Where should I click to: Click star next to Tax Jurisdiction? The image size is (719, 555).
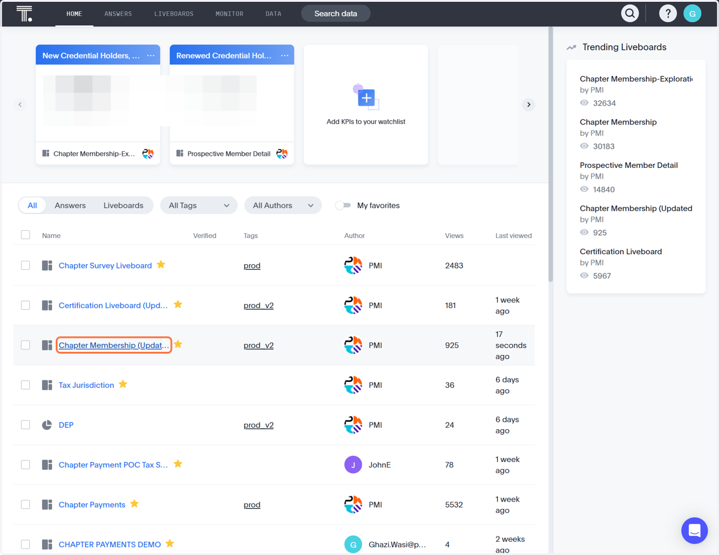pyautogui.click(x=123, y=384)
